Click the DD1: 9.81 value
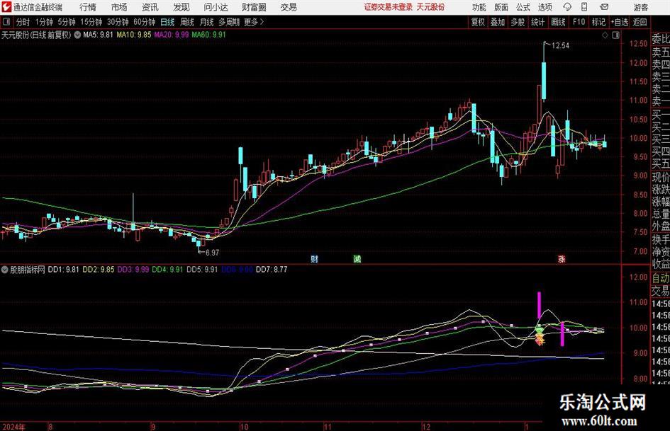 click(x=63, y=269)
